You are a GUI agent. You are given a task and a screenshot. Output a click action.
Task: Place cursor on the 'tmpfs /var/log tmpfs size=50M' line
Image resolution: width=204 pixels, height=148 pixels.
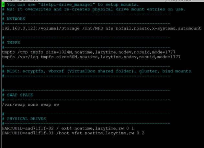[x=91, y=57]
